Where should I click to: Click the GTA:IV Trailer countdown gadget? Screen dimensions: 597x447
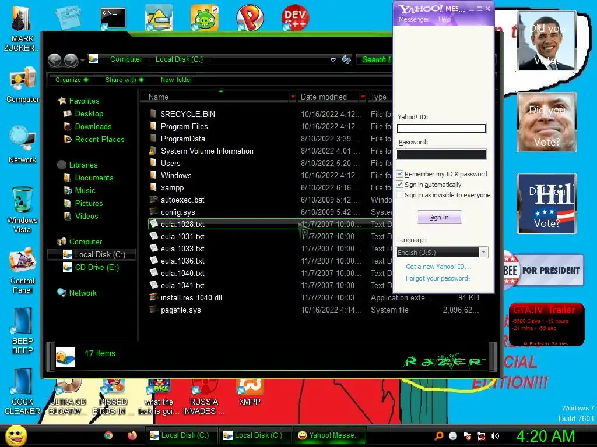point(546,324)
